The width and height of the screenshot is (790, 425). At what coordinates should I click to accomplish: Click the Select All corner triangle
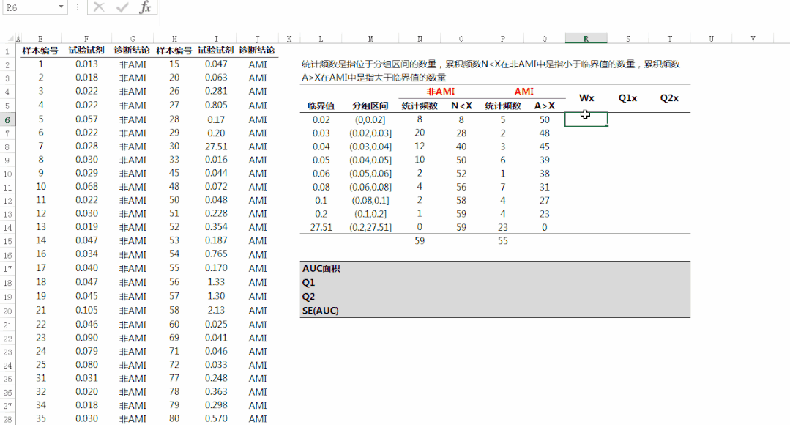pyautogui.click(x=7, y=38)
